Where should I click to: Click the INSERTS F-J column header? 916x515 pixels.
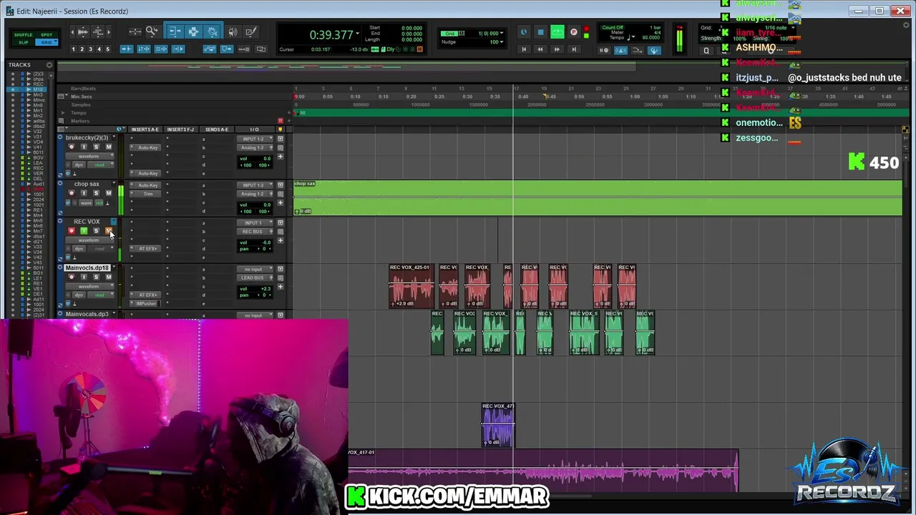tap(180, 129)
